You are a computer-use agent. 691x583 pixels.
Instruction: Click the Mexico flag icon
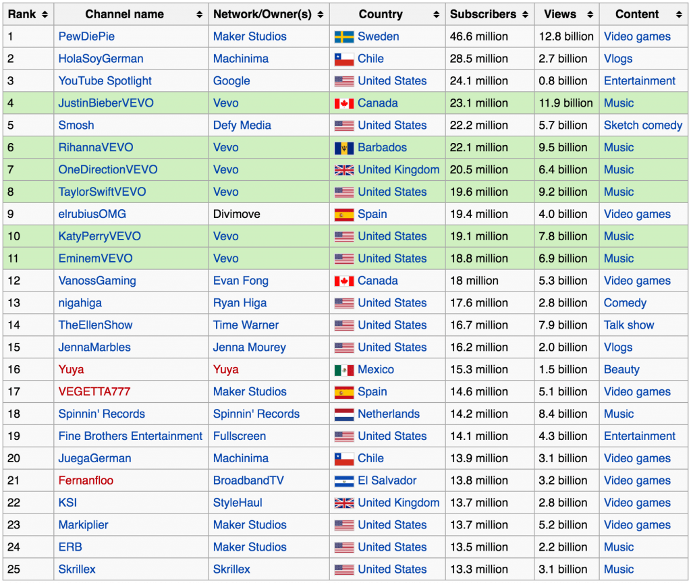[343, 370]
